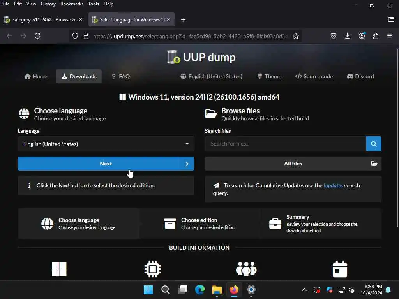This screenshot has width=399, height=299.
Task: Open the Theme menu
Action: tap(269, 76)
